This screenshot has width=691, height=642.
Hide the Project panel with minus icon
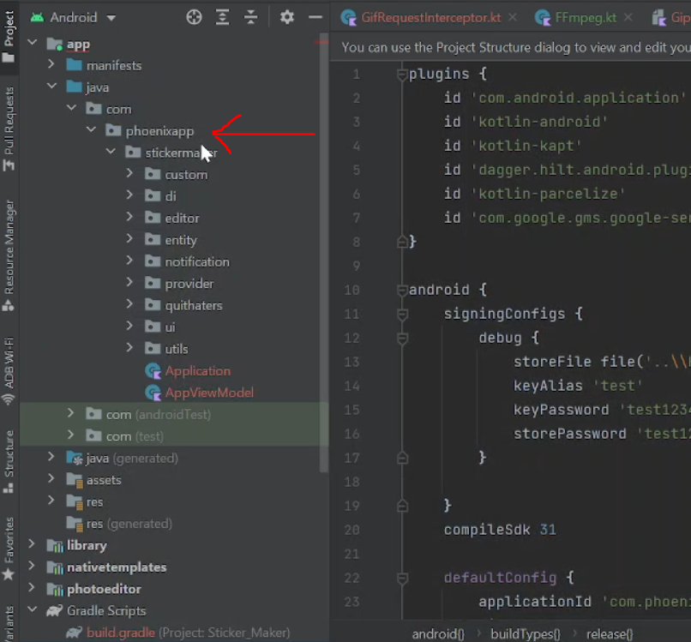tap(315, 17)
